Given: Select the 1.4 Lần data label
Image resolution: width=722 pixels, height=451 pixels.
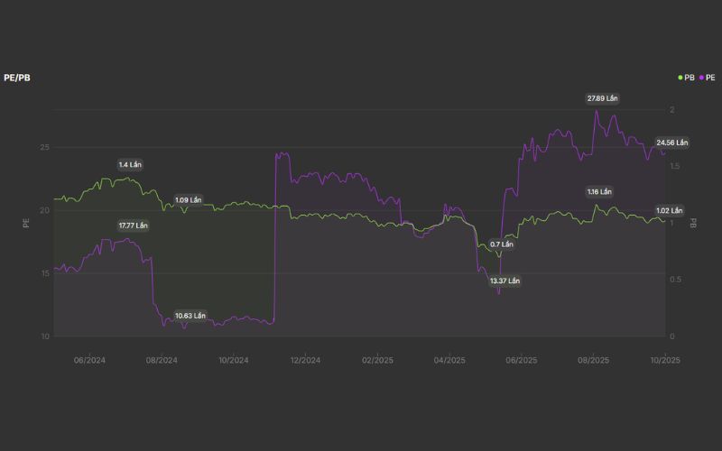Looking at the screenshot, I should tap(130, 165).
